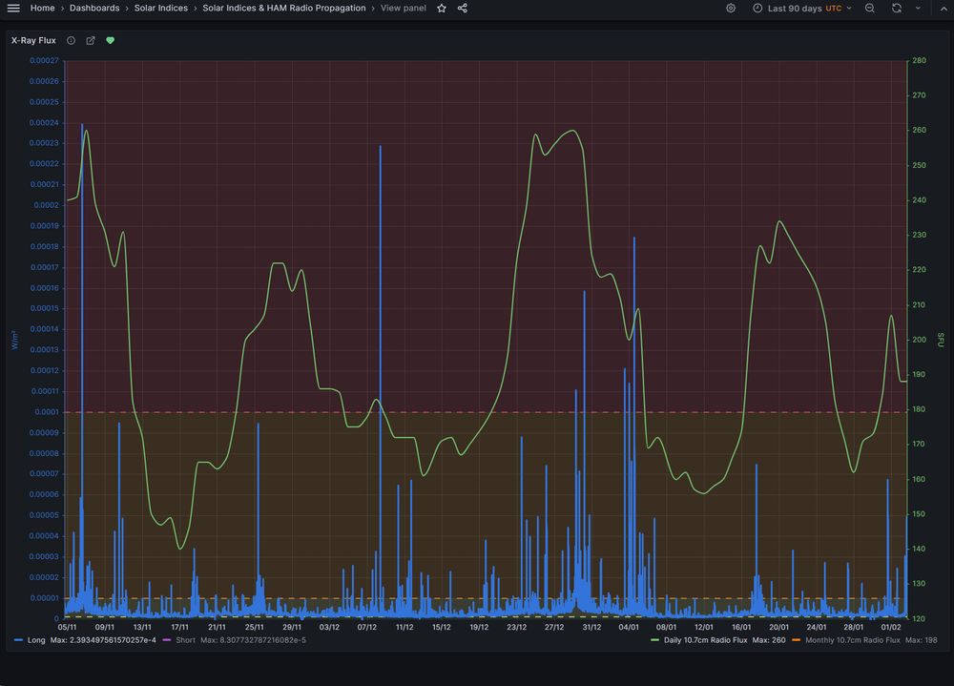The image size is (954, 686).
Task: Open Dashboards breadcrumb
Action: click(x=94, y=8)
